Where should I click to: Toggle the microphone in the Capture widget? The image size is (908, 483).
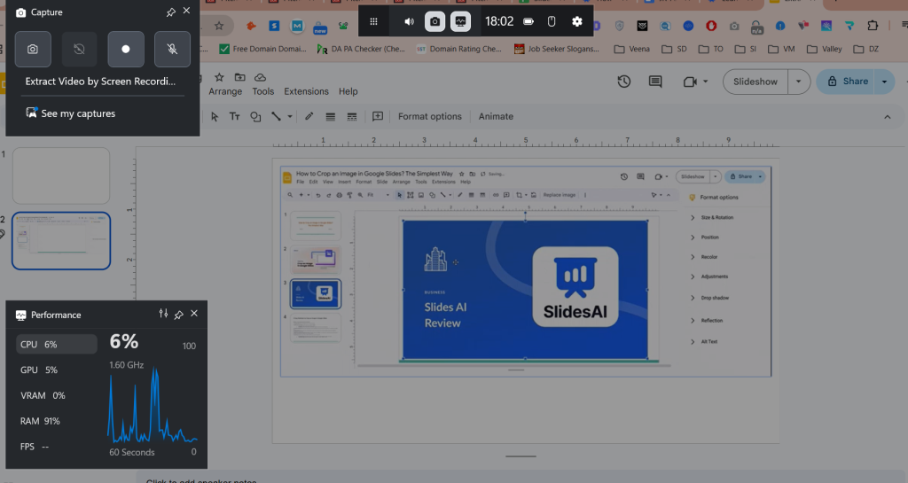click(171, 50)
